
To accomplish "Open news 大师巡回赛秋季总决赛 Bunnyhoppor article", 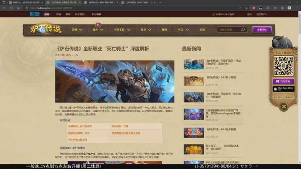I will tap(223, 113).
